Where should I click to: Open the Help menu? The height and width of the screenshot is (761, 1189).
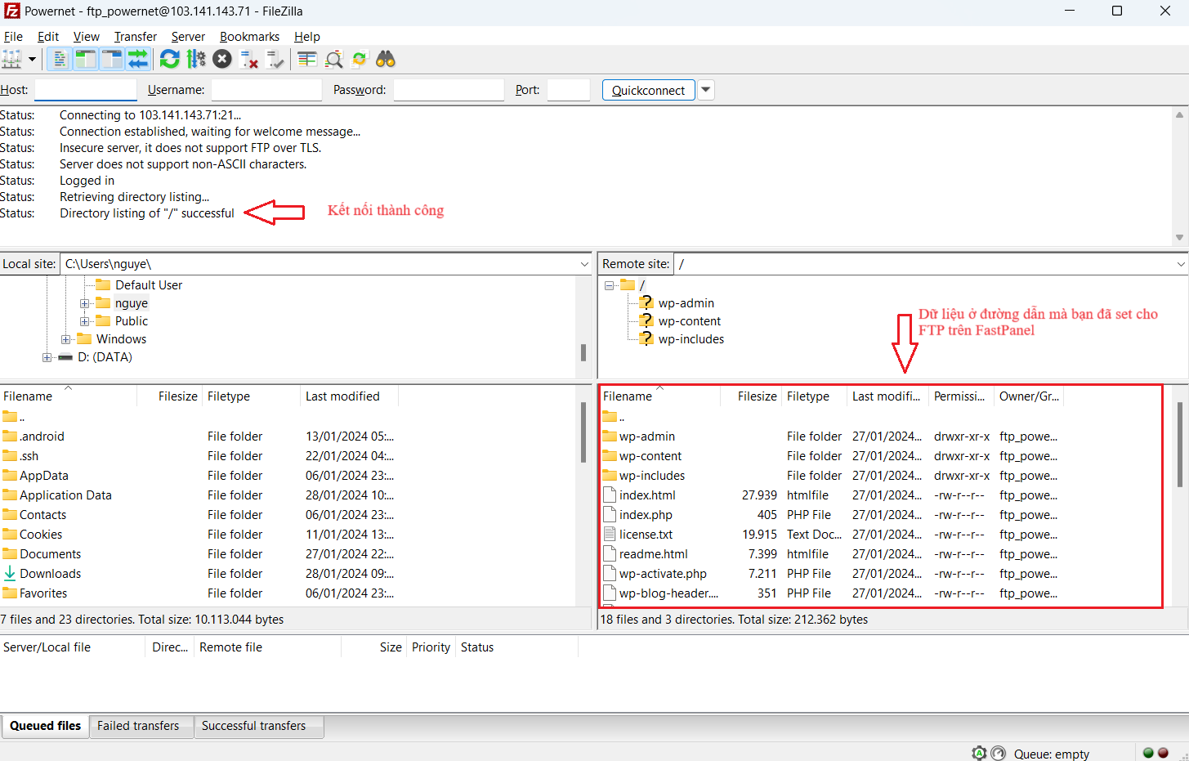tap(307, 37)
